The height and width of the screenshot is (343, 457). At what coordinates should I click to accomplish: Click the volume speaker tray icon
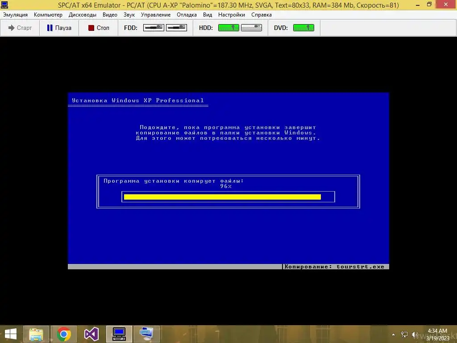pyautogui.click(x=415, y=335)
